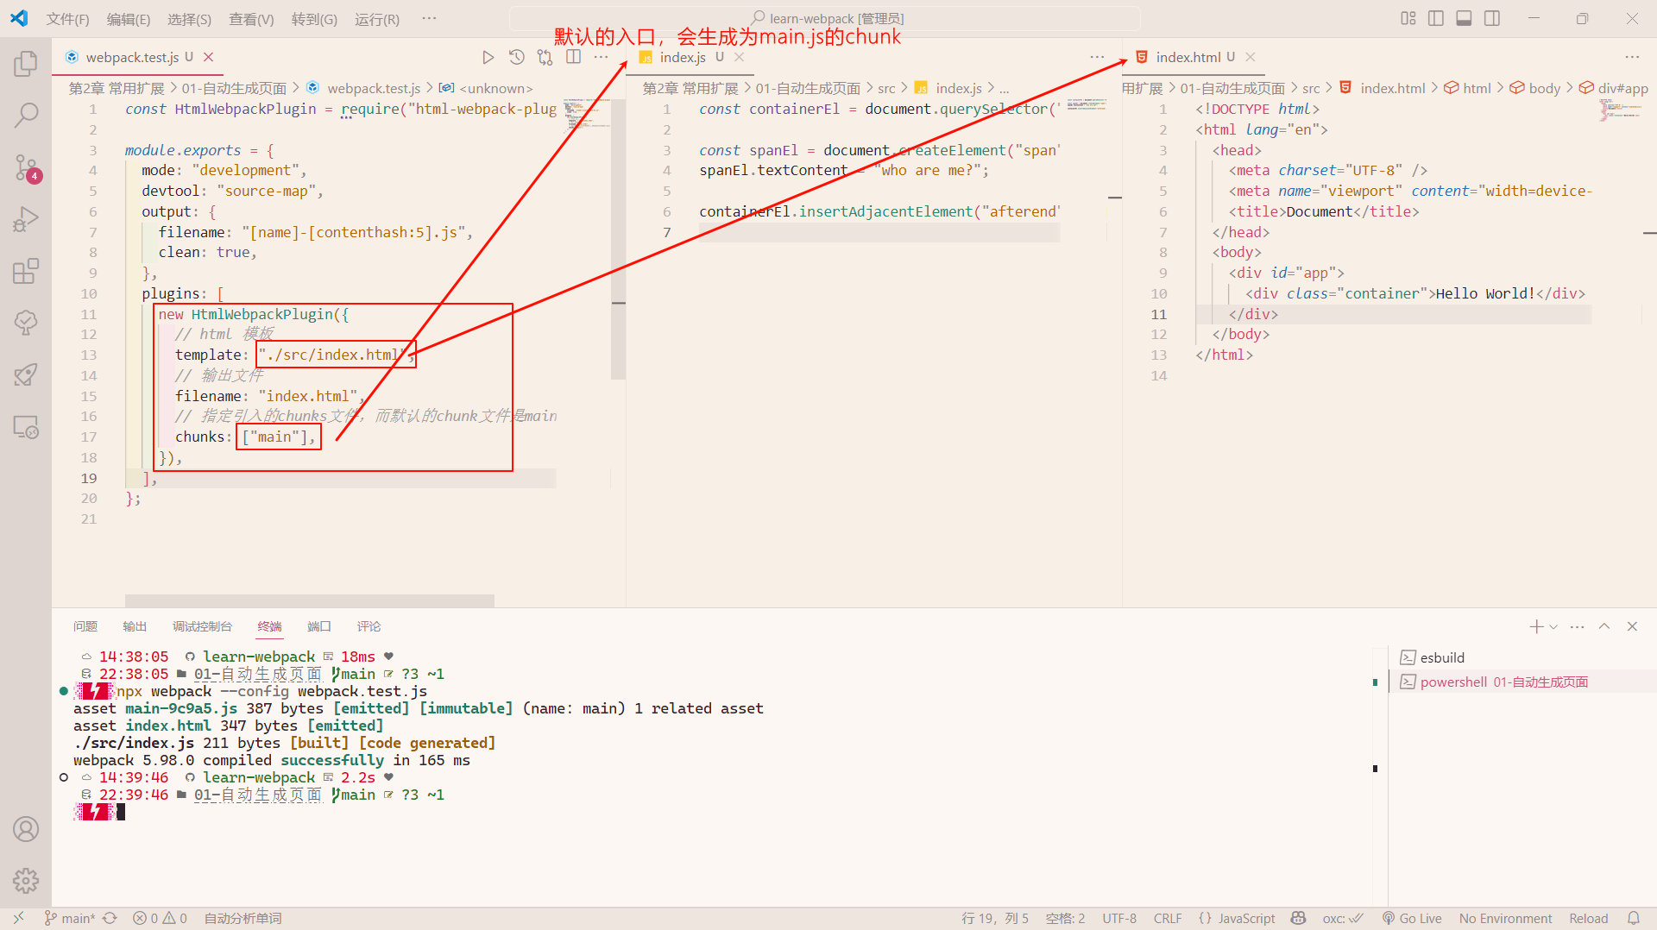Open the Search view in the activity bar

26,115
